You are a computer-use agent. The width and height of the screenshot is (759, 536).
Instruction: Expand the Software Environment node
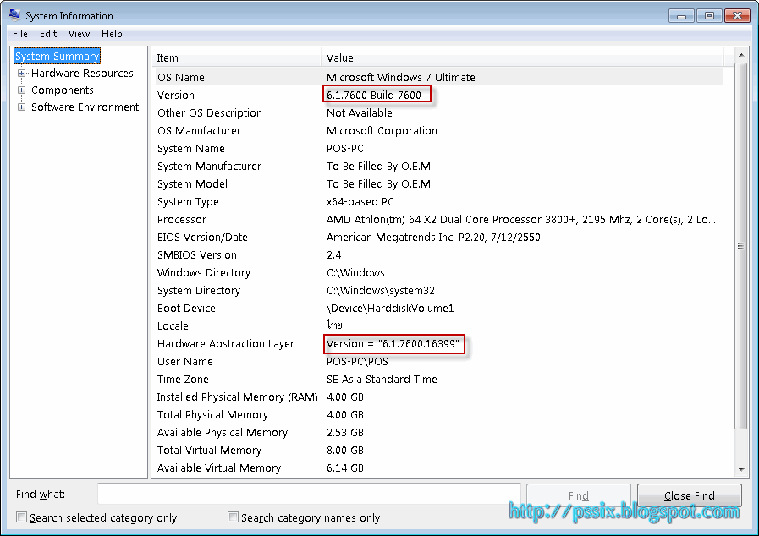pos(21,107)
